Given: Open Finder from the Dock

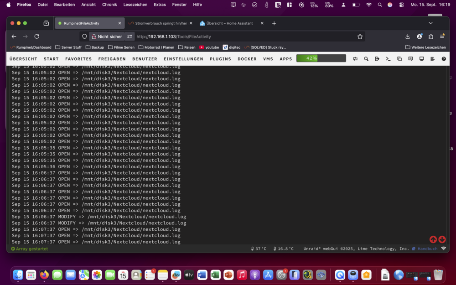Looking at the screenshot, I should tap(18, 275).
